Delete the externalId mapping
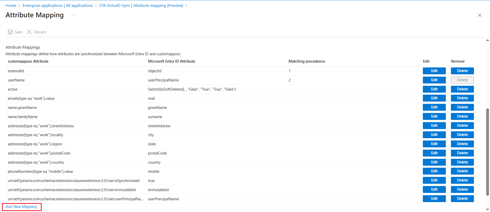 tap(462, 71)
